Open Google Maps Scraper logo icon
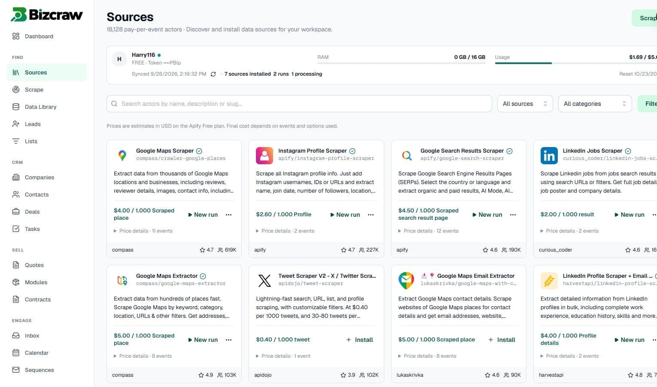 pyautogui.click(x=122, y=155)
